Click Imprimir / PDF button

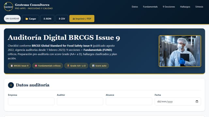[82, 19]
